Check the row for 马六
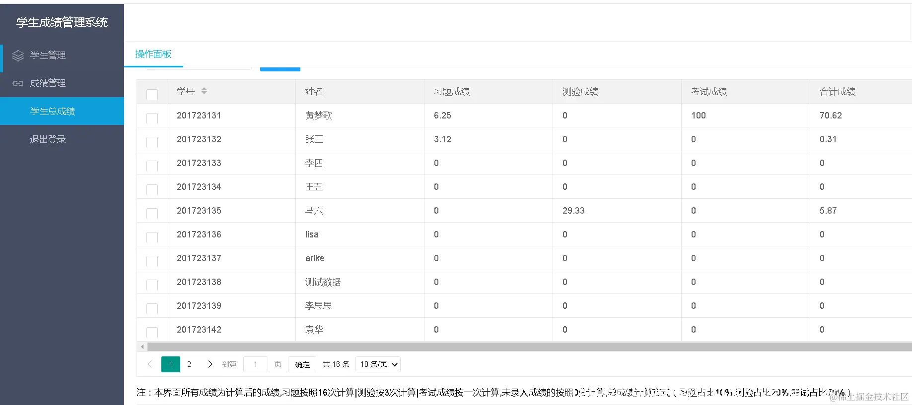Image resolution: width=912 pixels, height=405 pixels. tap(152, 213)
